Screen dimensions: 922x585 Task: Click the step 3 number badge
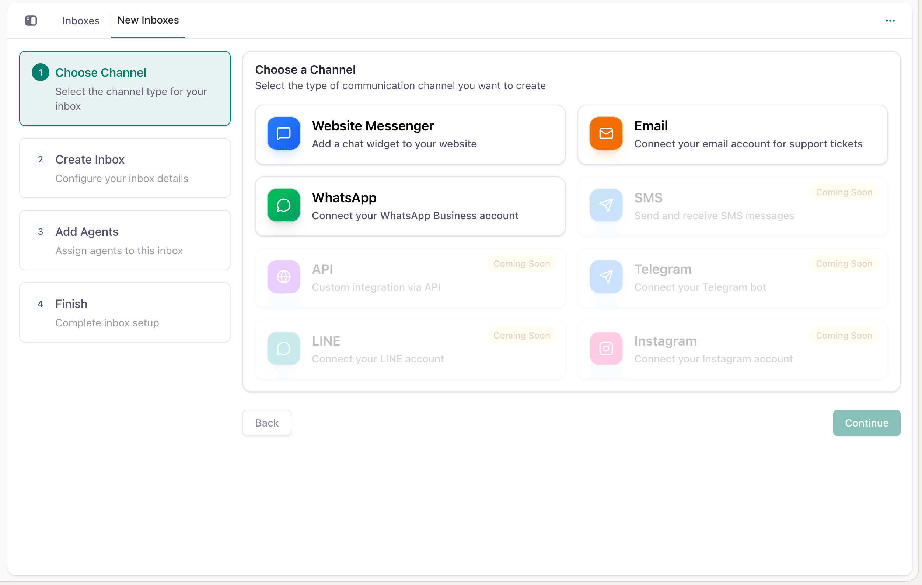(41, 232)
